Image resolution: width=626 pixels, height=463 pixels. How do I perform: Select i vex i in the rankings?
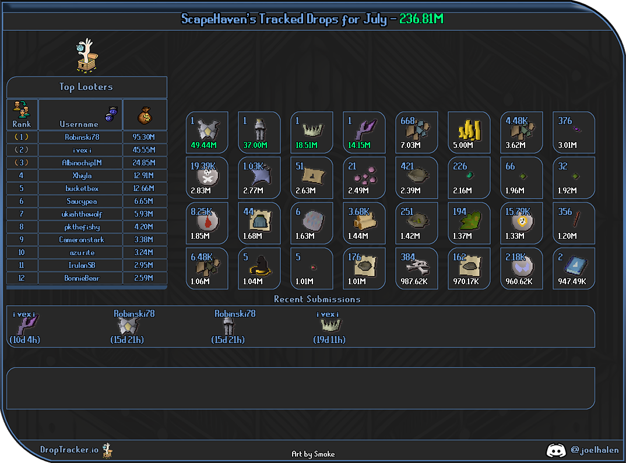click(x=82, y=150)
